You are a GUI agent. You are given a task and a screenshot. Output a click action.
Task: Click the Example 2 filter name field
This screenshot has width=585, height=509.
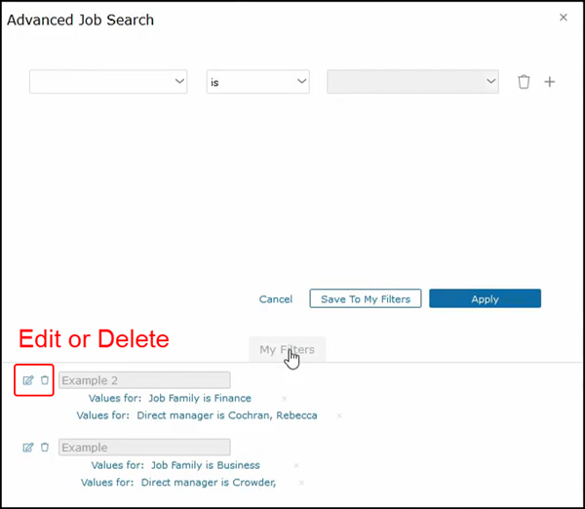144,380
